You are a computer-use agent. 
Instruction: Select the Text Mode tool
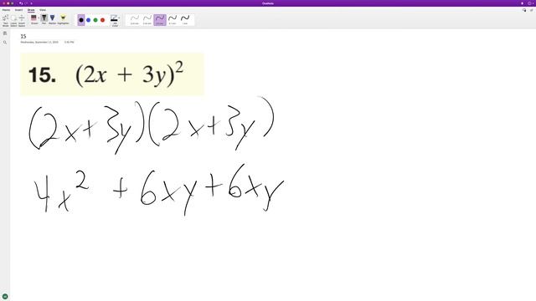(6, 20)
